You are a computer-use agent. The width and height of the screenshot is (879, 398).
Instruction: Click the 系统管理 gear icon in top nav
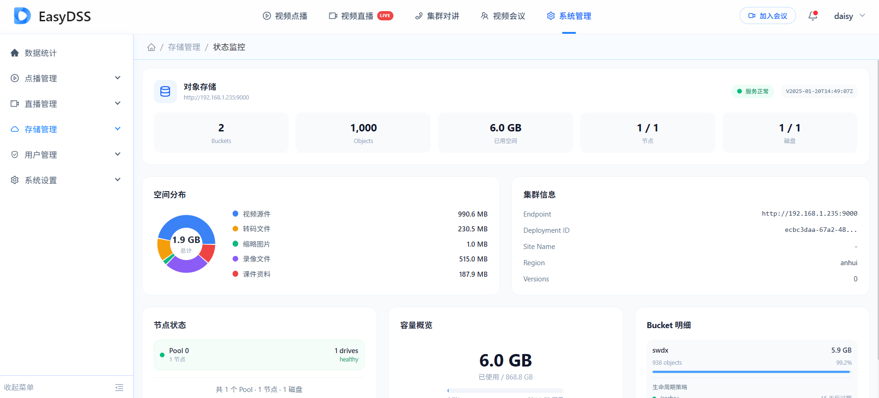[x=551, y=16]
